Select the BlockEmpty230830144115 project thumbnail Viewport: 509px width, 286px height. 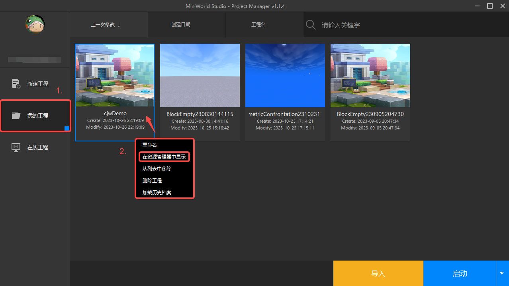point(200,75)
